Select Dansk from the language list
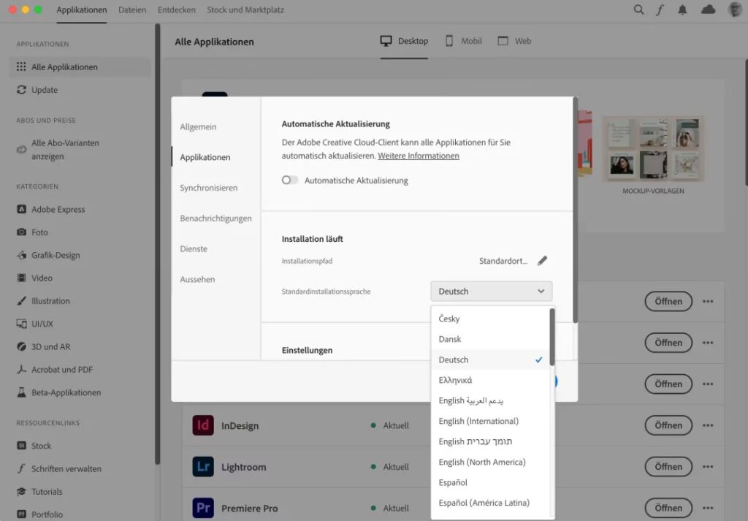This screenshot has height=521, width=748. click(x=450, y=339)
